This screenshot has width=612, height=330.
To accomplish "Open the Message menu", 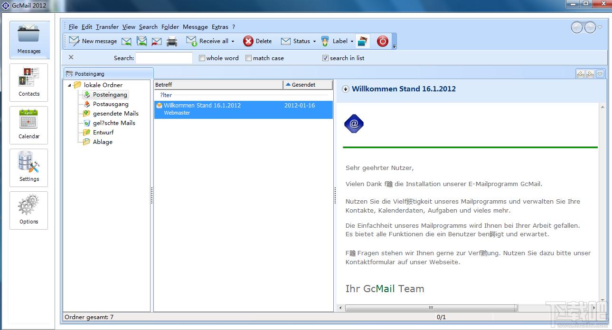I will [195, 27].
